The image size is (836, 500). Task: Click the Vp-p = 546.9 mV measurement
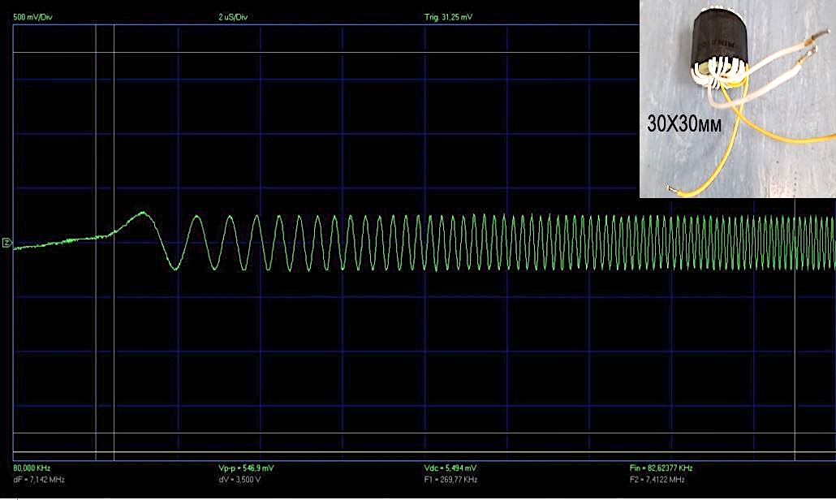241,468
